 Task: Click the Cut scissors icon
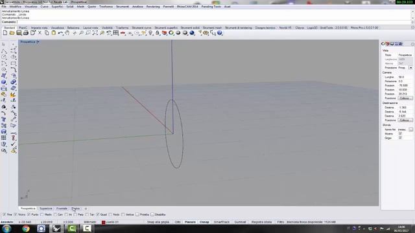coord(40,33)
